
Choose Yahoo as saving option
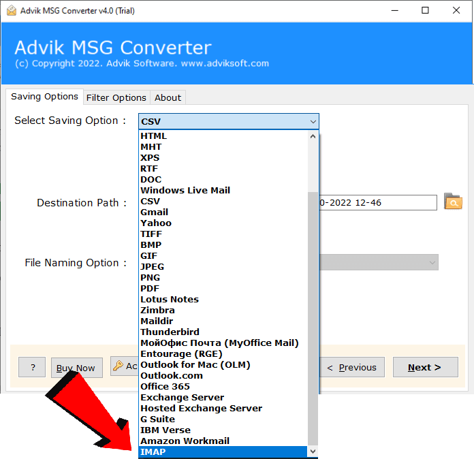tap(223, 223)
